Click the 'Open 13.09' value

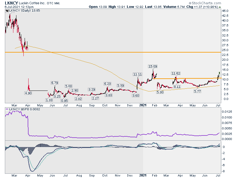pyautogui.click(x=98, y=7)
